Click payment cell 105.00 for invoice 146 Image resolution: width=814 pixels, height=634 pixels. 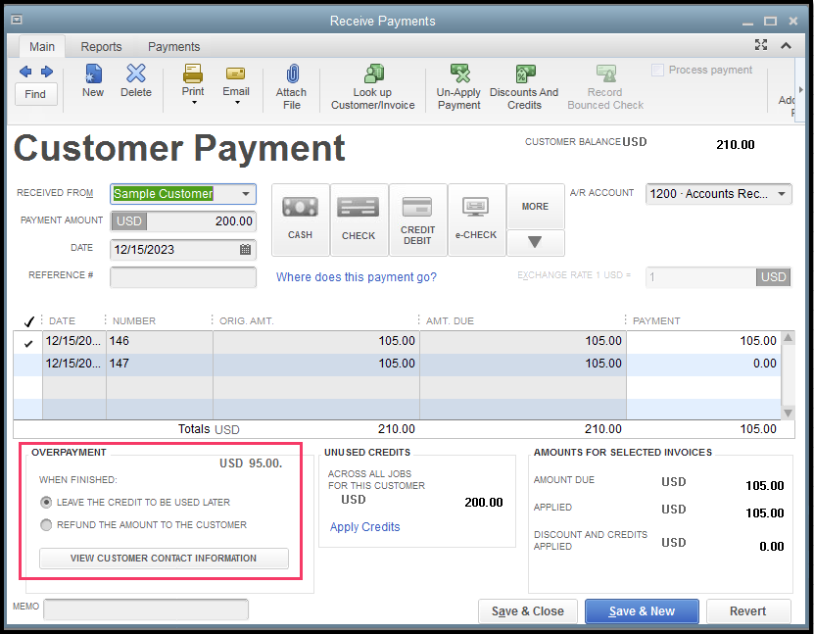[x=703, y=342]
